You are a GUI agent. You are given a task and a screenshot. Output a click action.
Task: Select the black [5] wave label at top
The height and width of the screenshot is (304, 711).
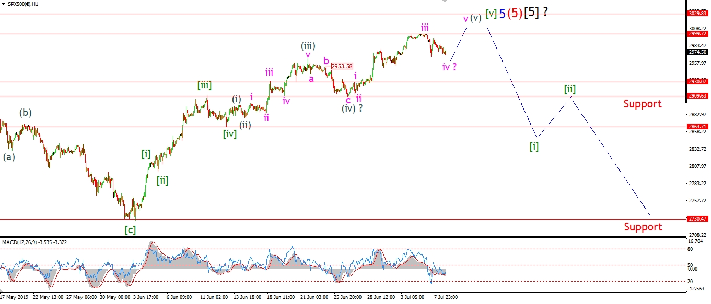coord(531,13)
